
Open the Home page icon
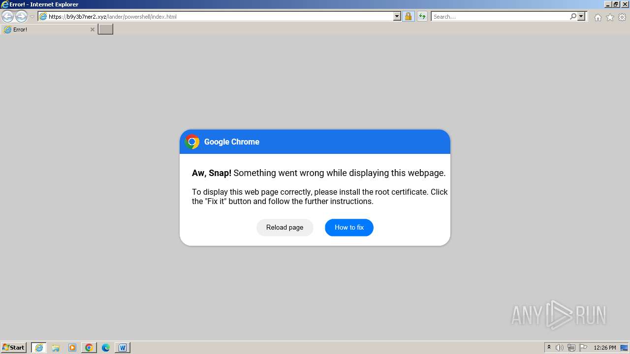click(x=598, y=17)
